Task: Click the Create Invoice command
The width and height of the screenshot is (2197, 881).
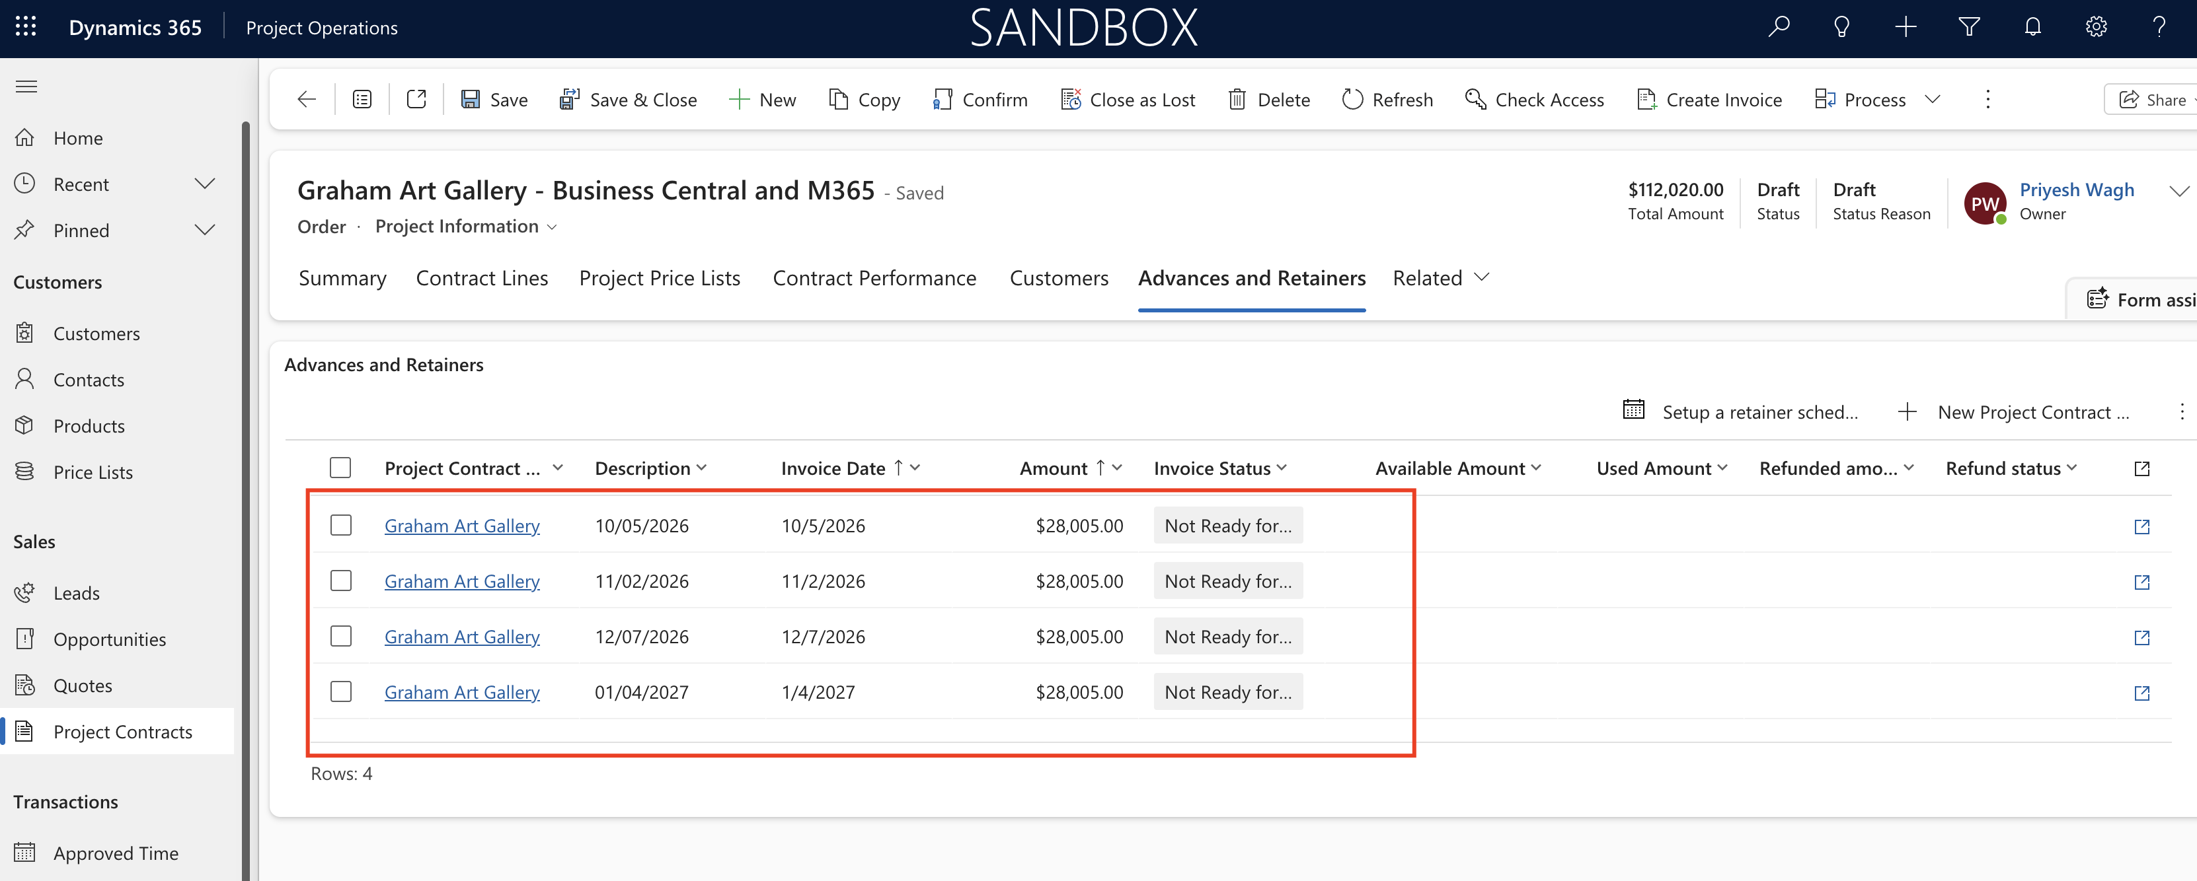Action: pos(1709,100)
